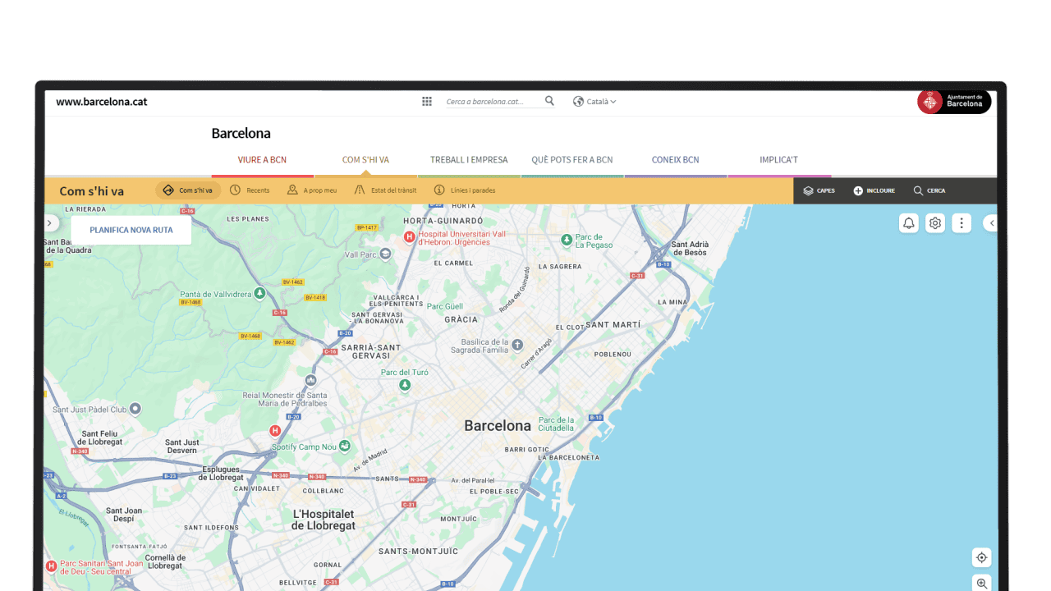Viewport: 1051px width, 591px height.
Task: Click the Esplugues de Llobregat label
Action: pyautogui.click(x=223, y=473)
